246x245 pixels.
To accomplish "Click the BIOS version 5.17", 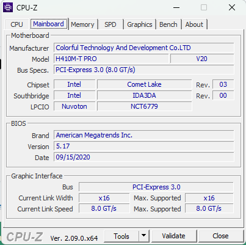I will tap(144, 146).
